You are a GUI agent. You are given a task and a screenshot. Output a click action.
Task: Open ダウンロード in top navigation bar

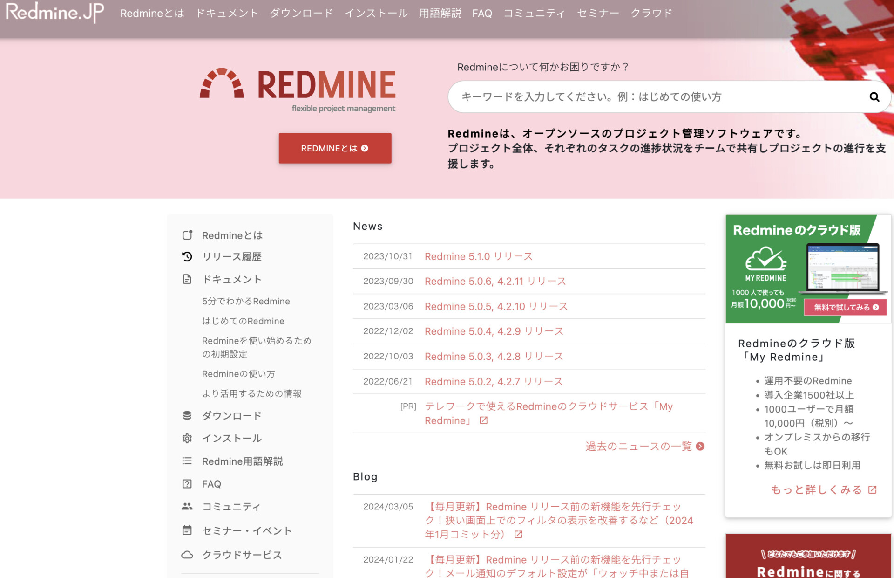pos(301,13)
